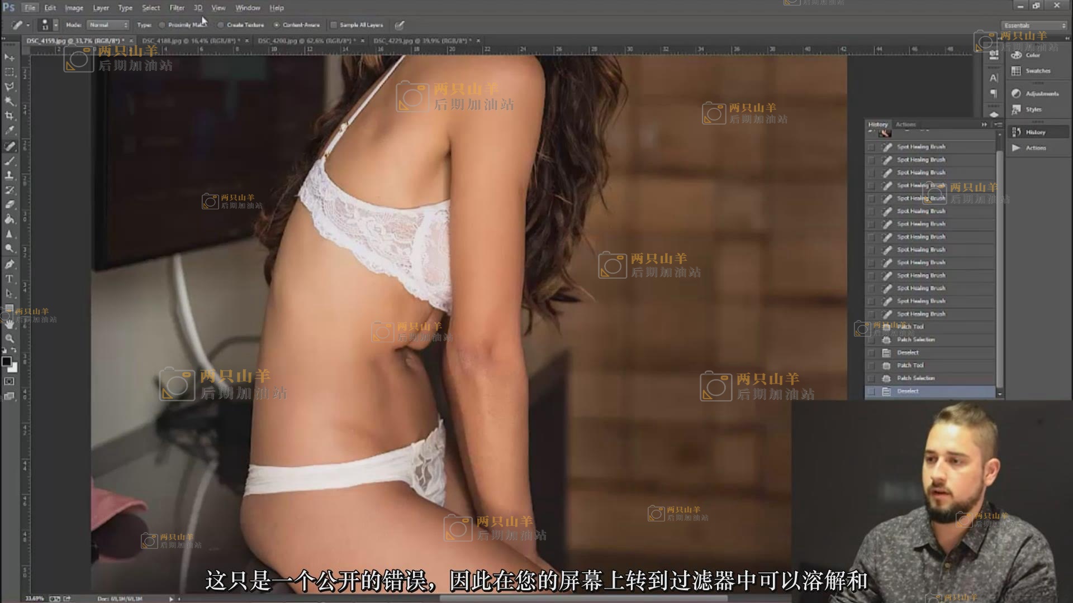Open the Mode dropdown set to Normal
1073x603 pixels.
(108, 25)
